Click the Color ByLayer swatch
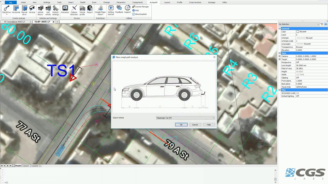The height and width of the screenshot is (184, 328). (x=298, y=32)
